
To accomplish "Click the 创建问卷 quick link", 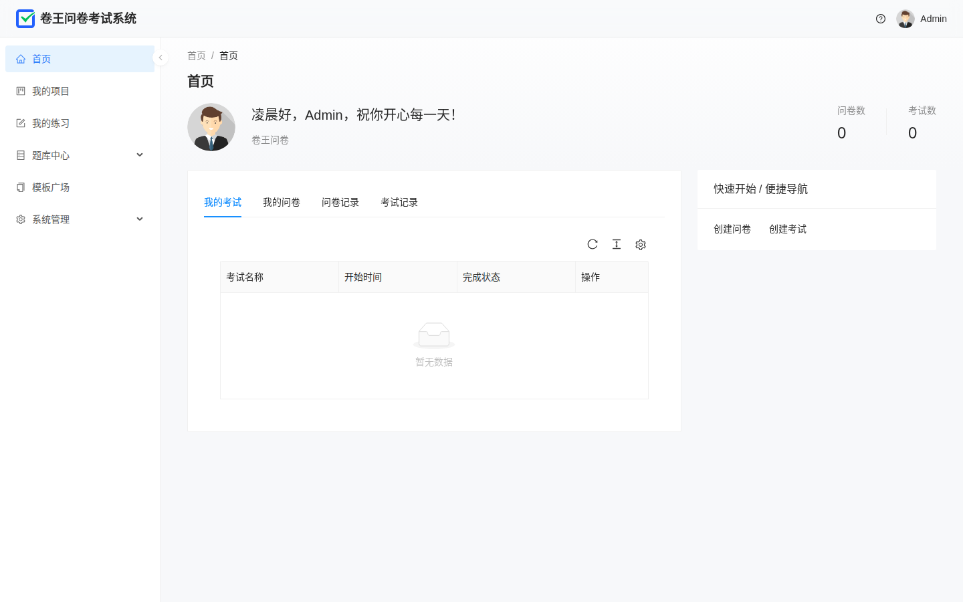I will click(x=732, y=229).
